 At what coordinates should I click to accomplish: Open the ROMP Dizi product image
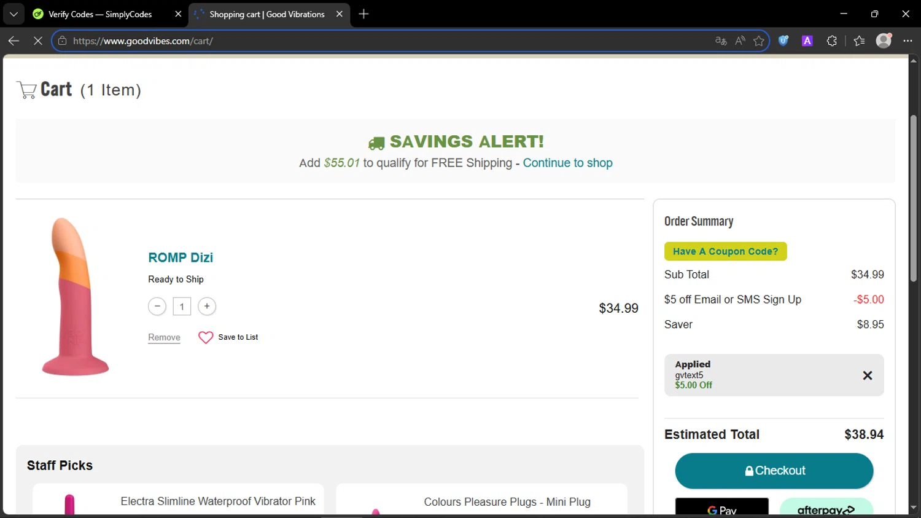coord(75,296)
